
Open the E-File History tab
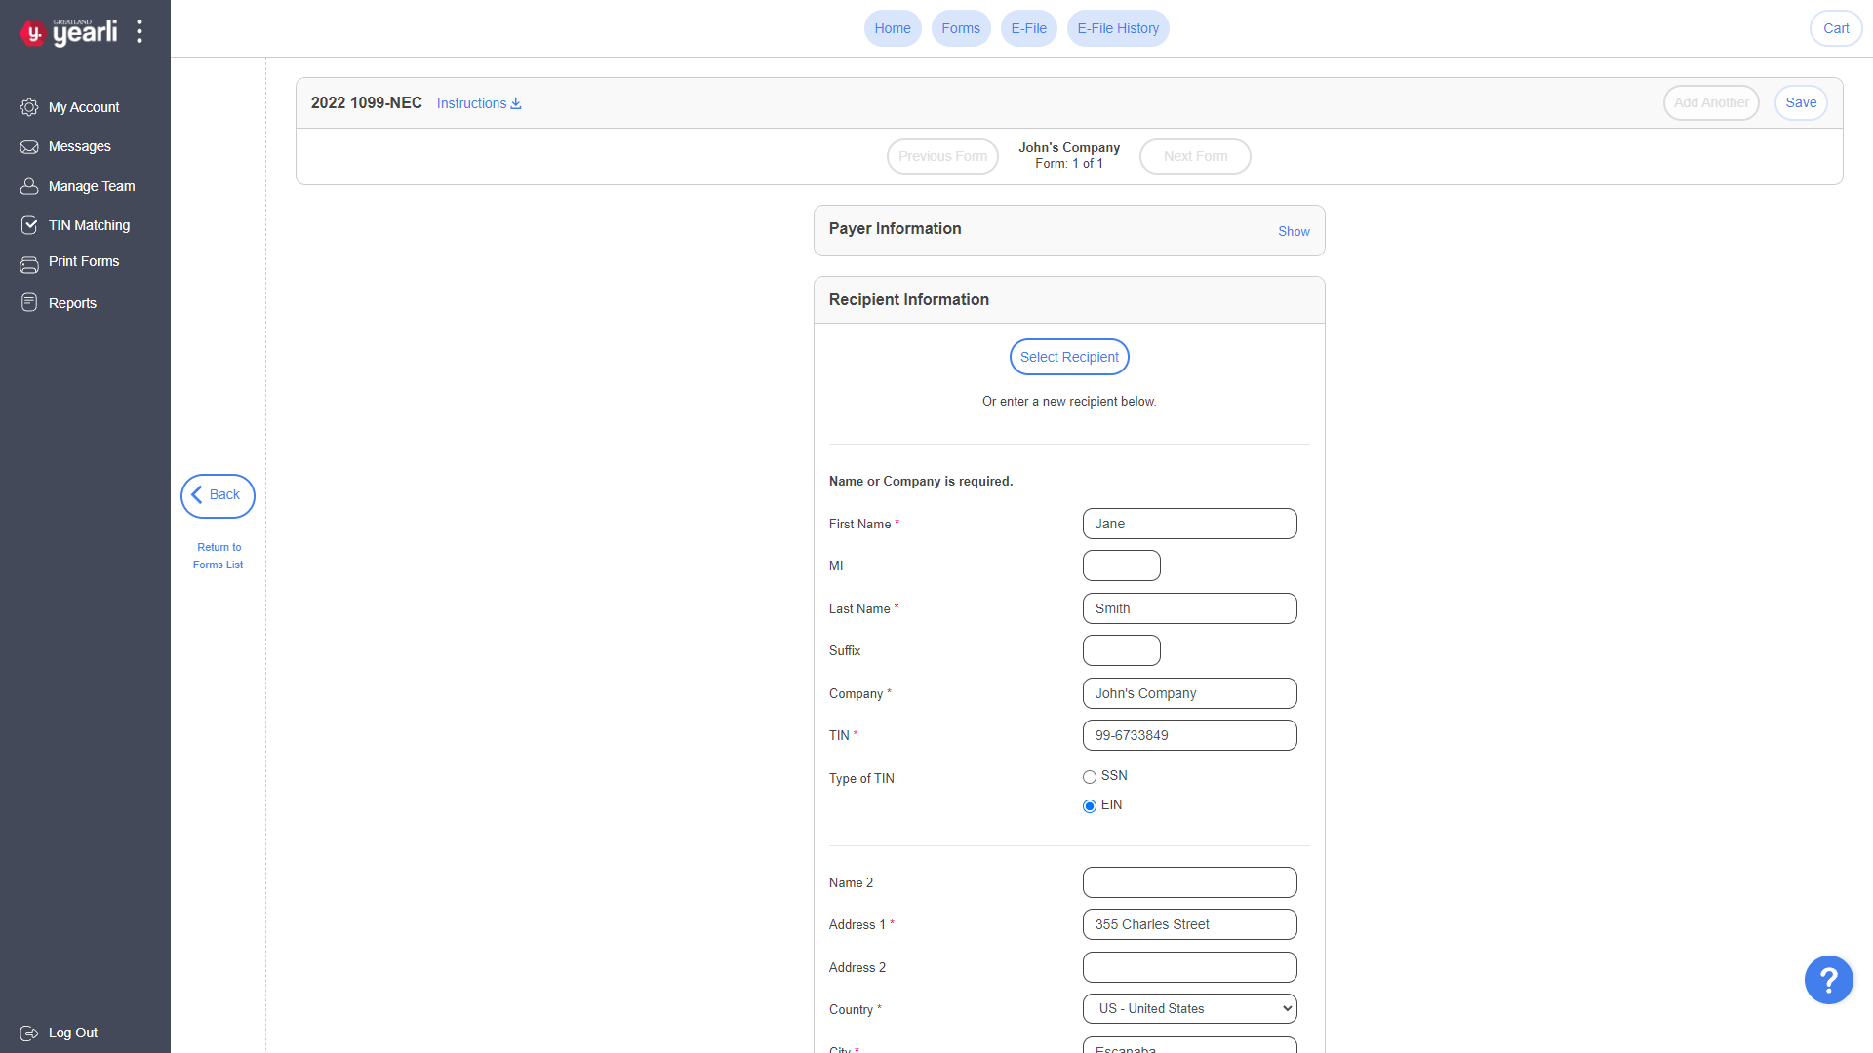tap(1118, 28)
